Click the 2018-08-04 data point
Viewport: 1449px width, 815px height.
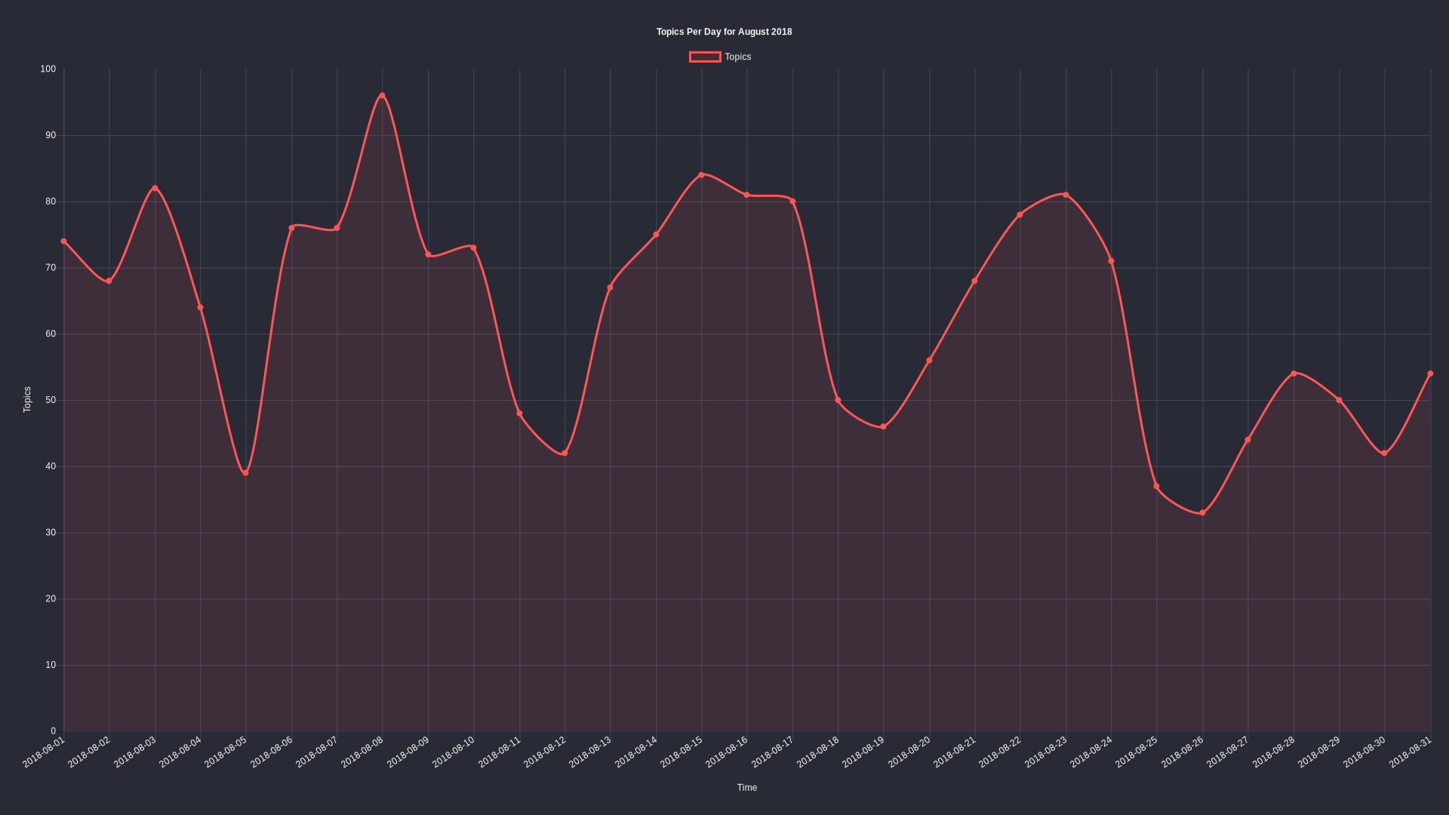[x=200, y=307]
